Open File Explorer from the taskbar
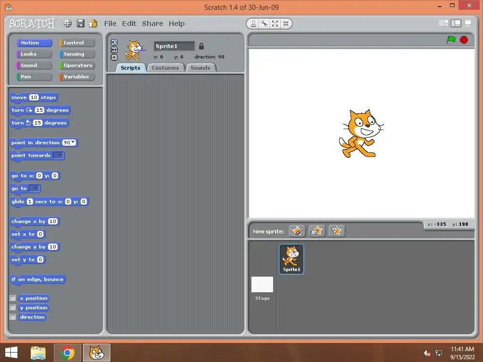This screenshot has height=362, width=483. [38, 353]
